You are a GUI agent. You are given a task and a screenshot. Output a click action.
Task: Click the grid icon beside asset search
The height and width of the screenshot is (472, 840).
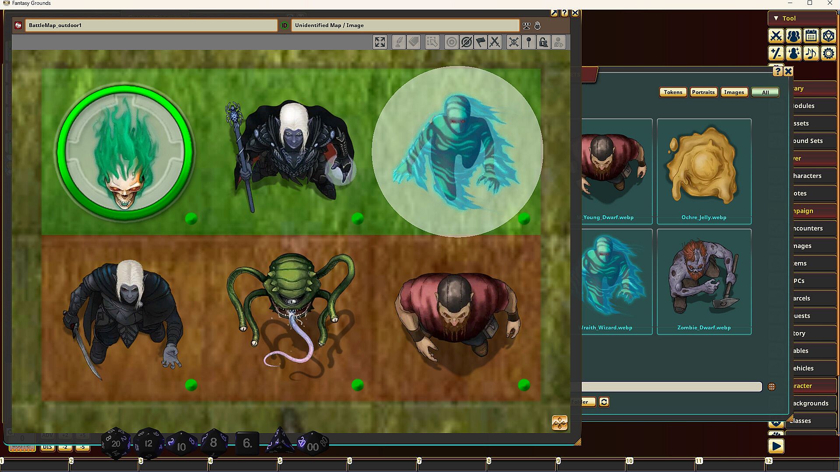tap(772, 387)
